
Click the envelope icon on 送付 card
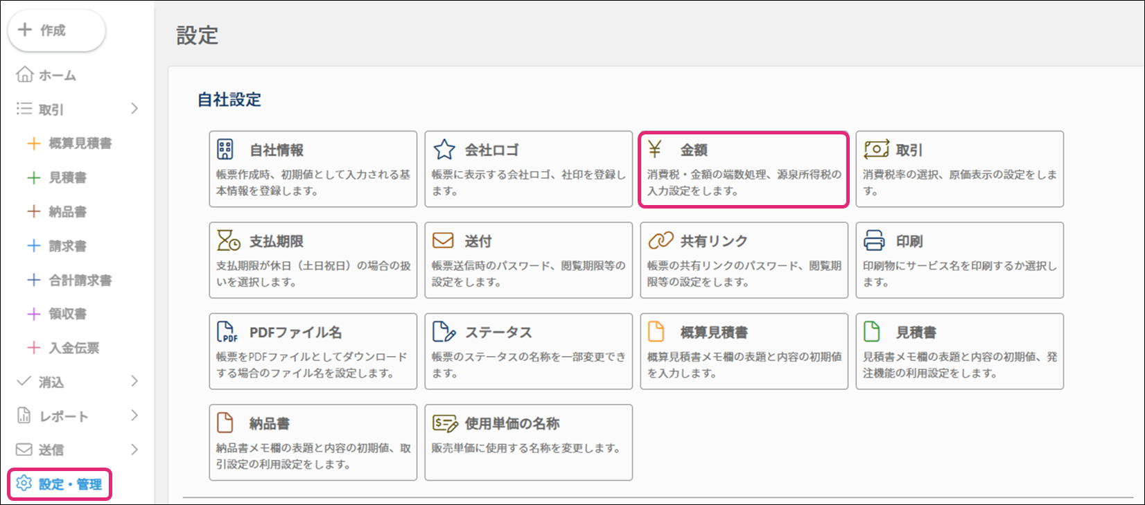coord(443,240)
